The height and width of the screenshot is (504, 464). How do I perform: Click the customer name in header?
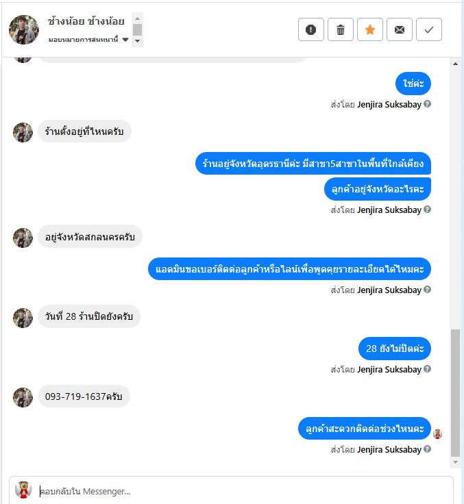(86, 21)
